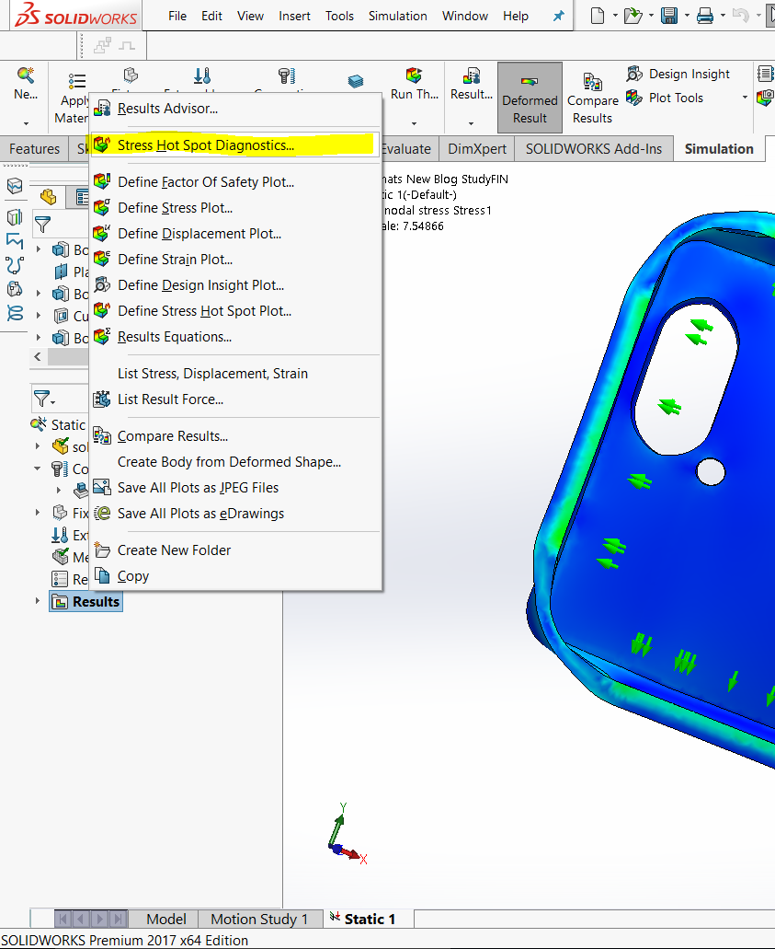Switch to the Motion Study 1 tab
775x949 pixels.
click(x=259, y=919)
